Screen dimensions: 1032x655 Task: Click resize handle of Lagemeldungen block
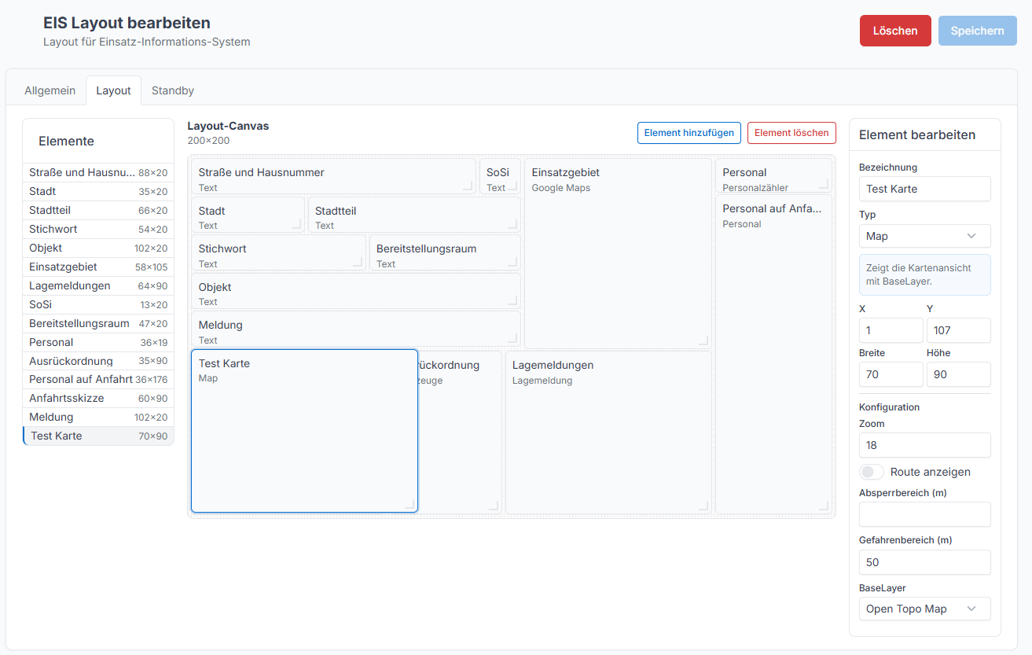[704, 506]
